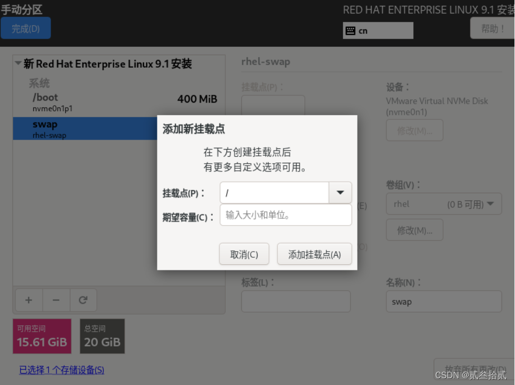This screenshot has height=385, width=515.
Task: Click the 添加挂载点(A) button
Action: click(314, 254)
